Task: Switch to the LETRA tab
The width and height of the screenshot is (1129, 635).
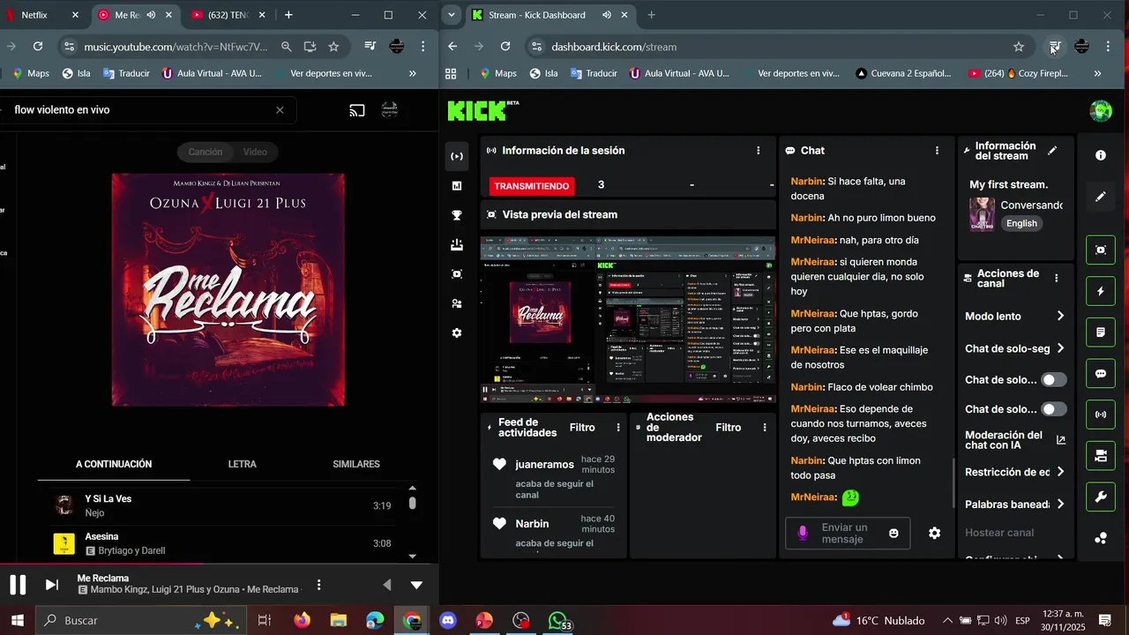Action: 243,464
